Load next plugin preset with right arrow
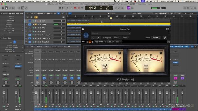The width and height of the screenshot is (198, 111). [x=98, y=38]
